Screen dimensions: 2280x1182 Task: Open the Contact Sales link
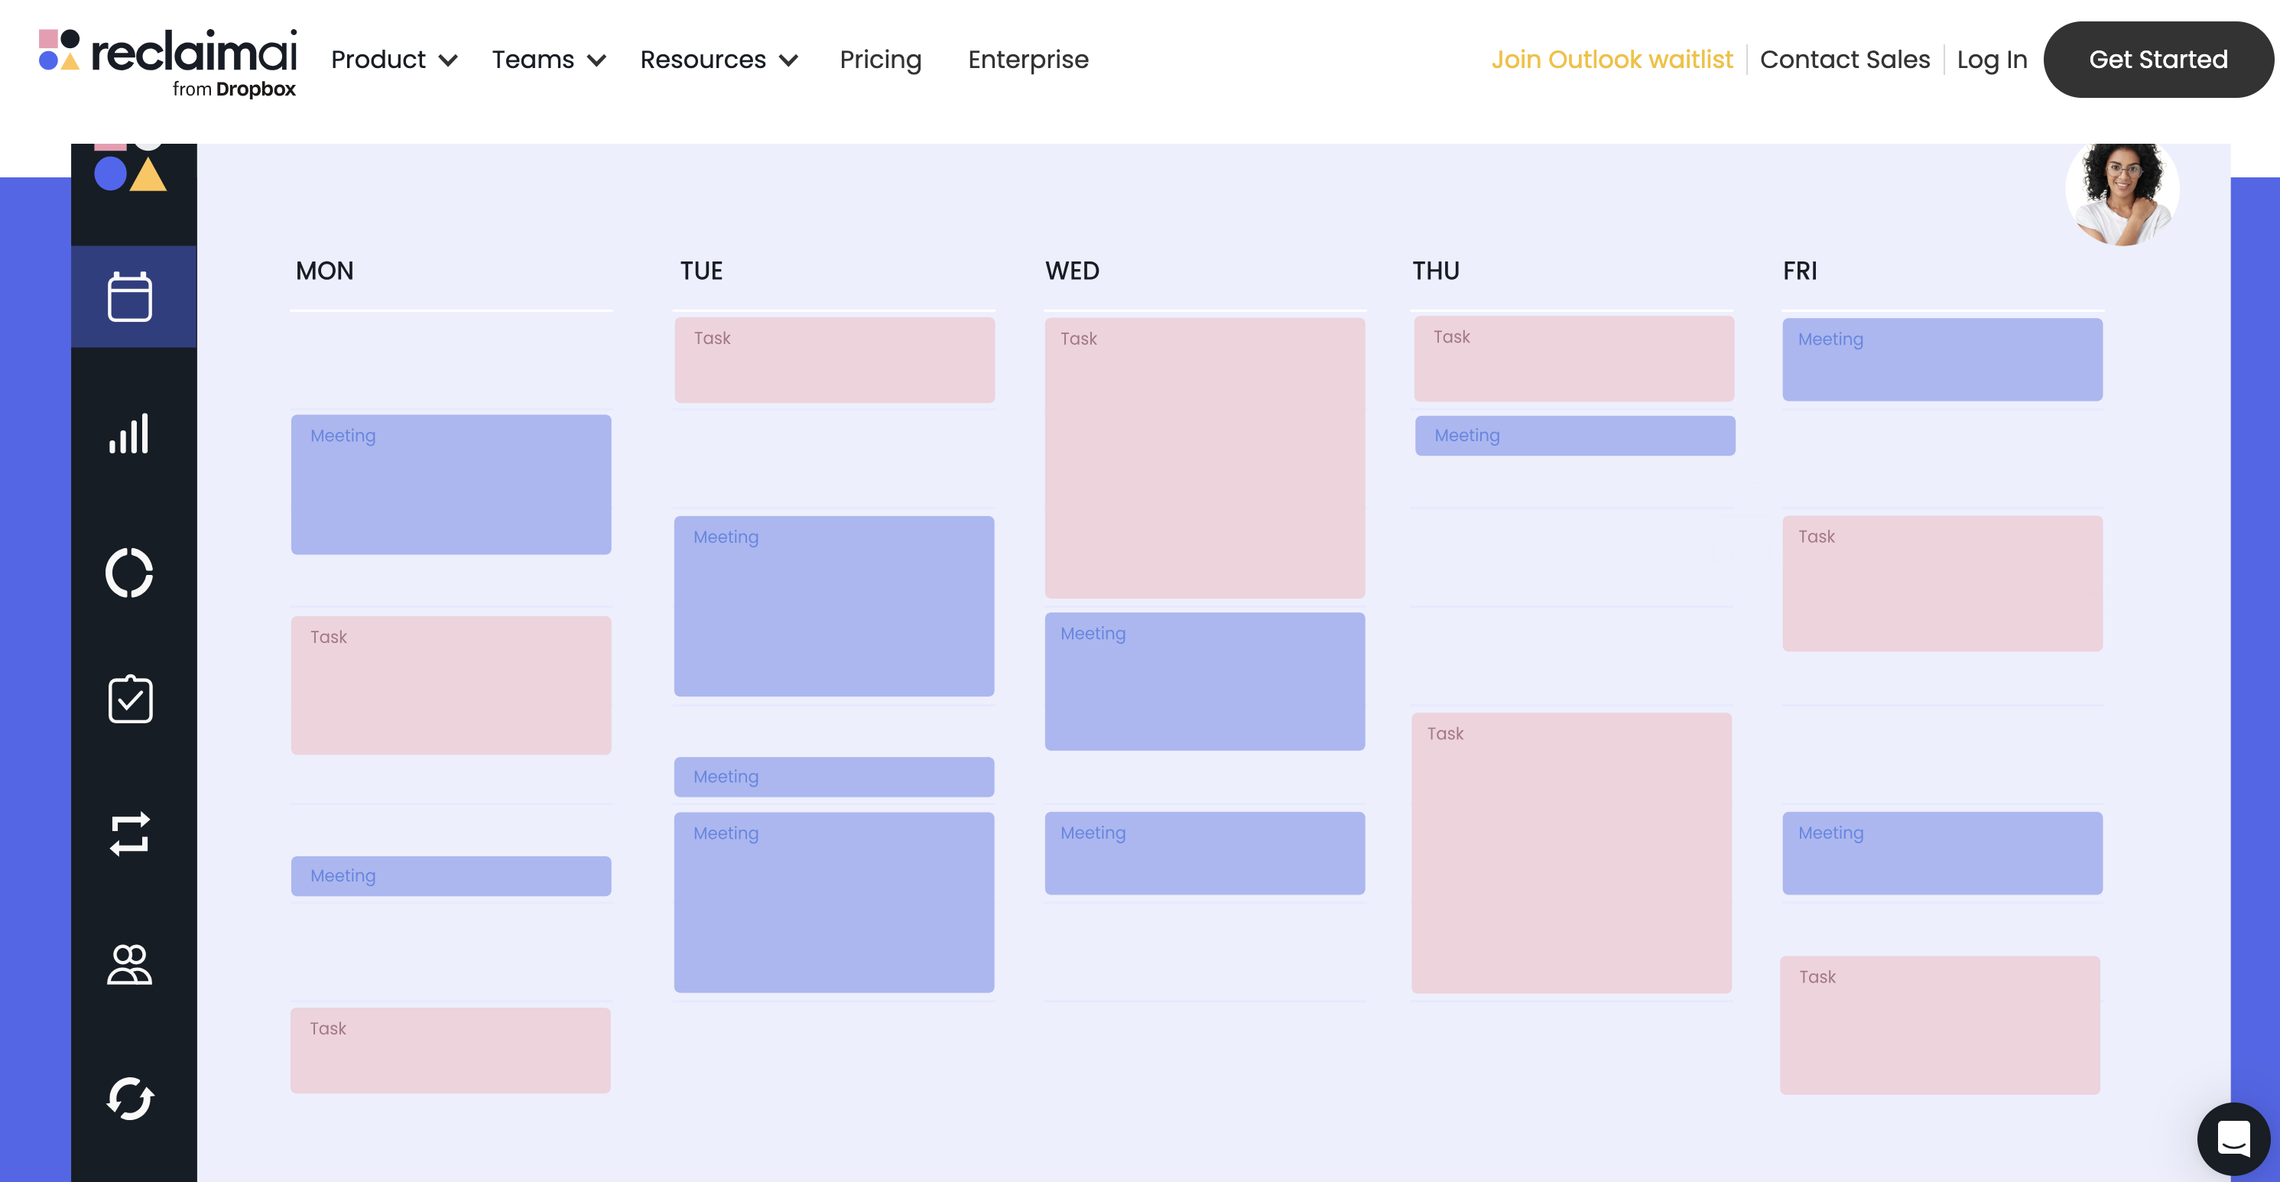(x=1844, y=60)
